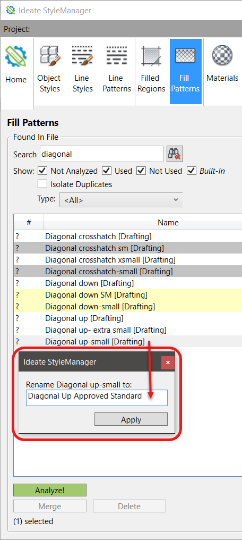
Task: Enable Isolate Duplicates checkbox
Action: point(42,184)
